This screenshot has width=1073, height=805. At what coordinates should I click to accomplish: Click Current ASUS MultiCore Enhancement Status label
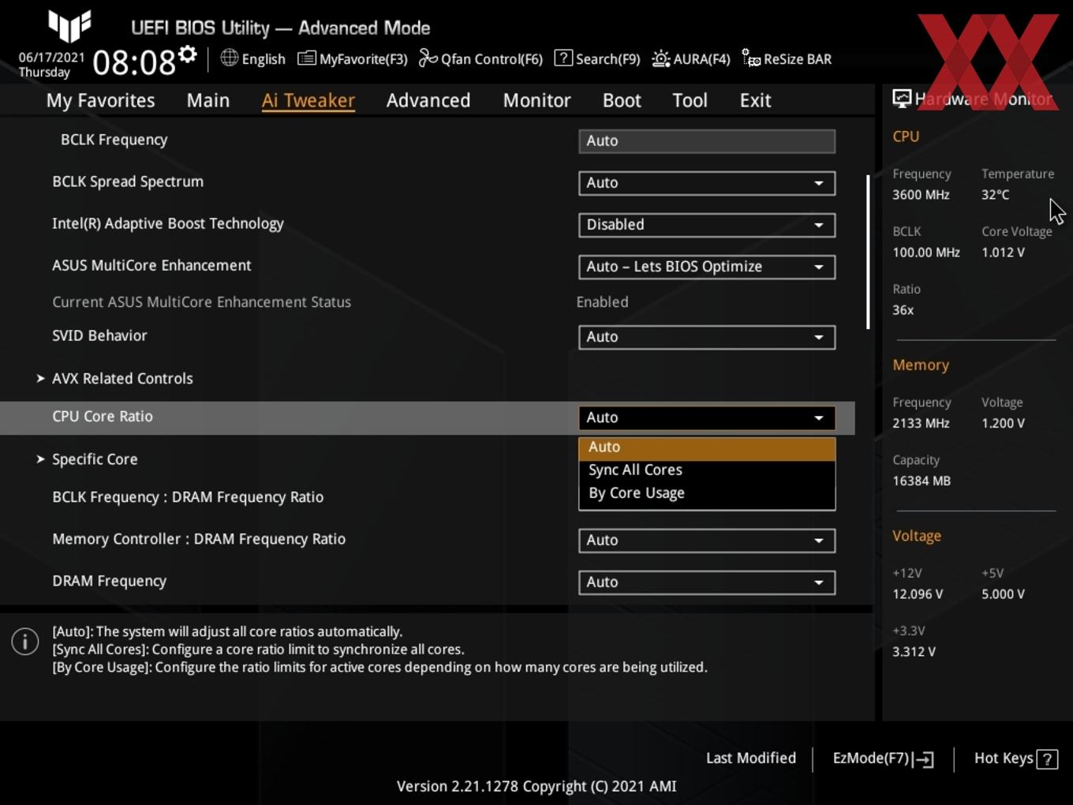pyautogui.click(x=201, y=302)
